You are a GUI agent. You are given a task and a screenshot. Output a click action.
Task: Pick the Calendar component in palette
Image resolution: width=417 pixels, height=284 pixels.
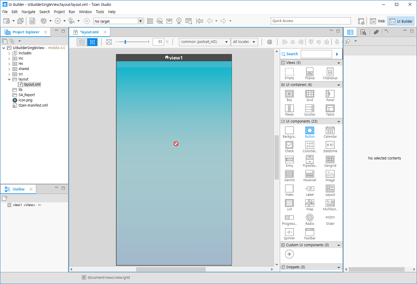pos(330,131)
